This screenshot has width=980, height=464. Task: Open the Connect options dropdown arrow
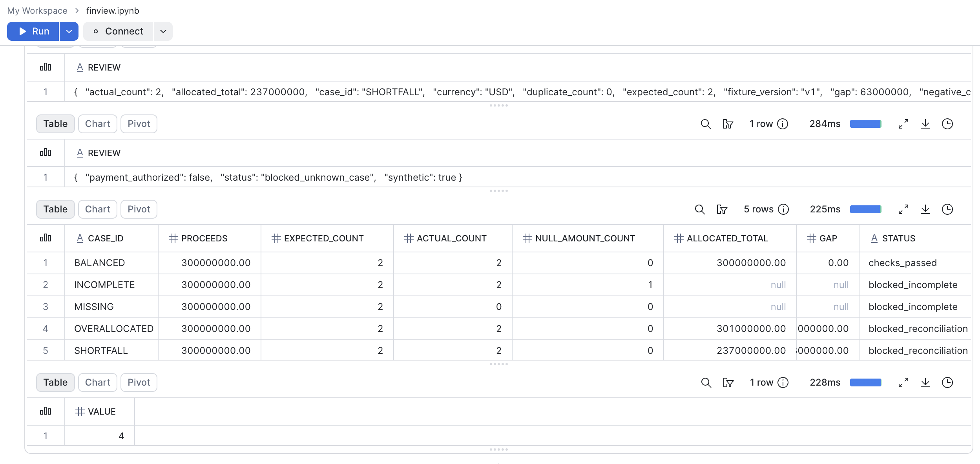coord(163,31)
